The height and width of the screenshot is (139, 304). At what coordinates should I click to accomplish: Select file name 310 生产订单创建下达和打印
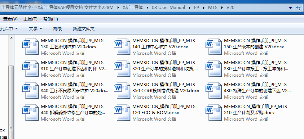[x=74, y=66]
